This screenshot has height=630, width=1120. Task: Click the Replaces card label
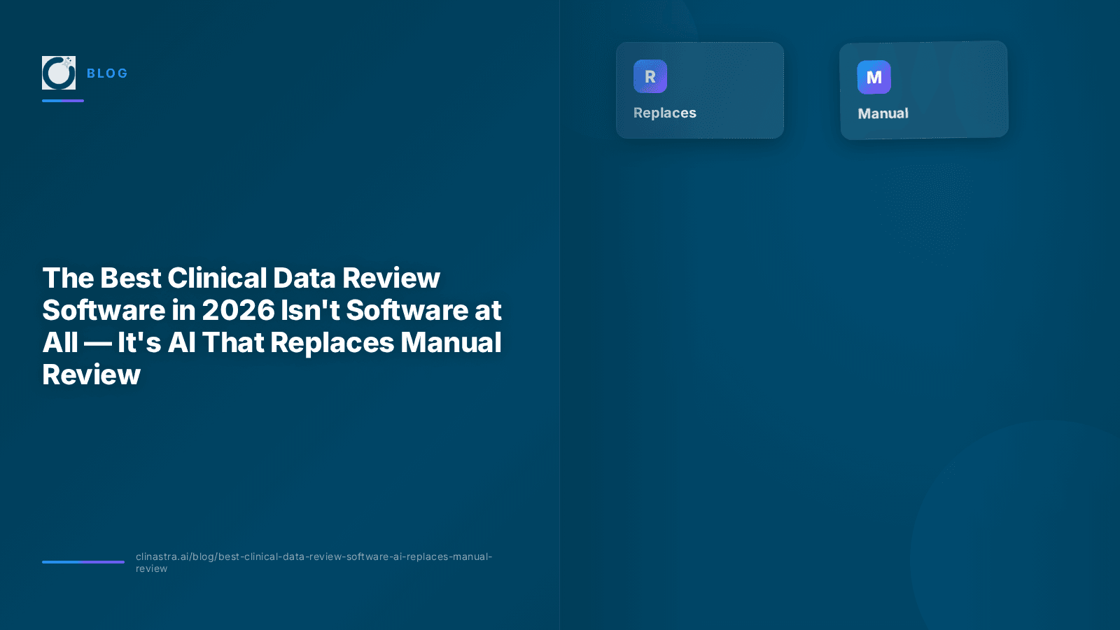click(665, 113)
